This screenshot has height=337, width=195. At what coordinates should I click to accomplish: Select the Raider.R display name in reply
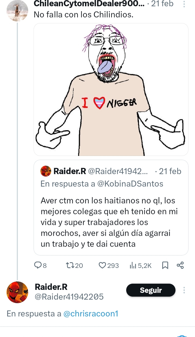(51, 287)
